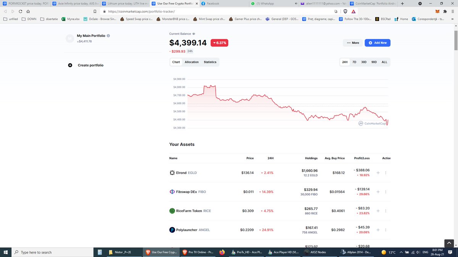This screenshot has height=257, width=458.
Task: Click the browser back arrow
Action: pyautogui.click(x=6, y=11)
